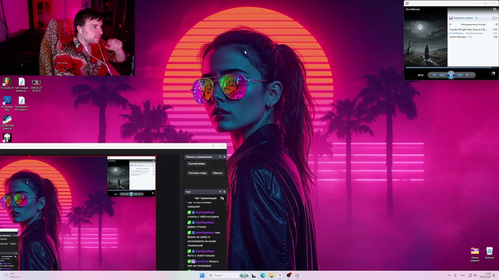Open the Recycle Bin (Корзина)

[x=490, y=253]
